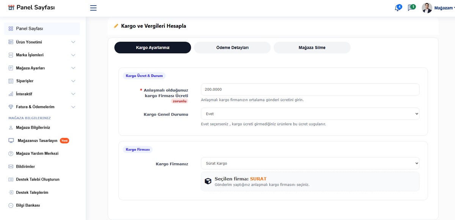Open the Kargo Firmanız dropdown
The height and width of the screenshot is (220, 455).
pos(310,163)
